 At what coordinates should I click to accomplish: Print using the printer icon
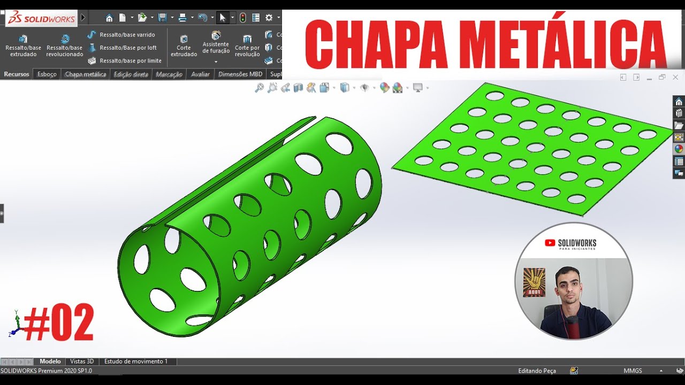coord(182,18)
